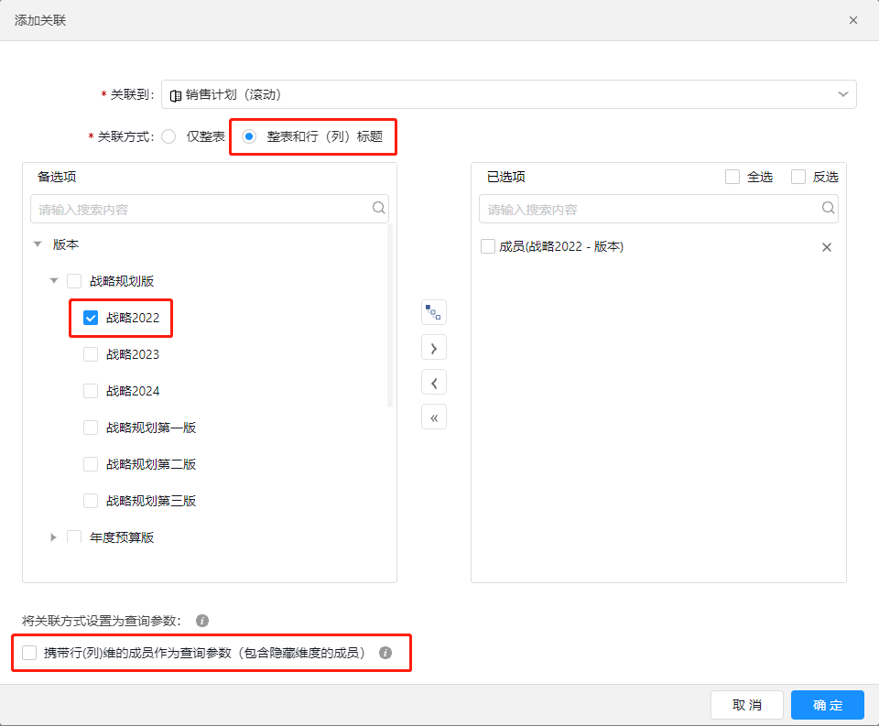879x726 pixels.
Task: Expand the 年度预算版 tree node
Action: (x=54, y=537)
